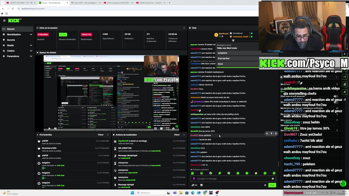
Task: Reload the page with browser refresh button
Action: point(13,8)
